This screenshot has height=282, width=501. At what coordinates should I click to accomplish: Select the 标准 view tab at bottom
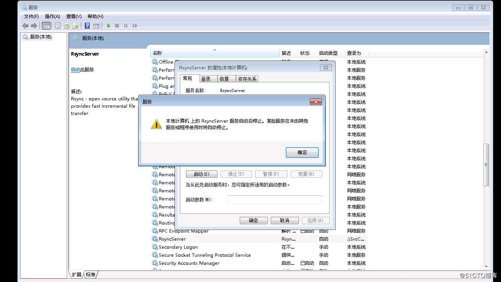(91, 274)
